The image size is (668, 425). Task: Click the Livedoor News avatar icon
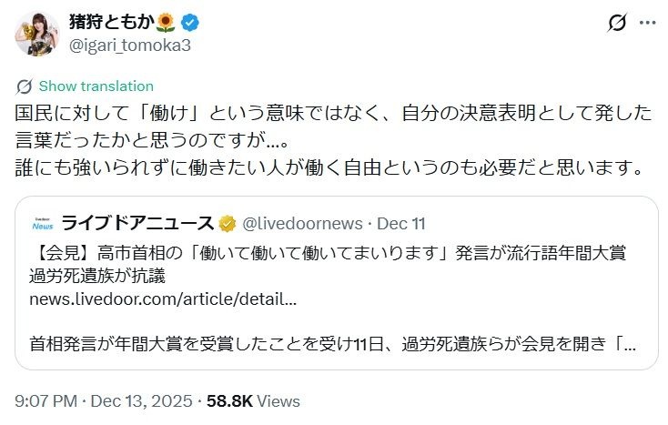tap(40, 222)
